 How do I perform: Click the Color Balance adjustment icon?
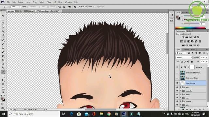(x=185, y=41)
